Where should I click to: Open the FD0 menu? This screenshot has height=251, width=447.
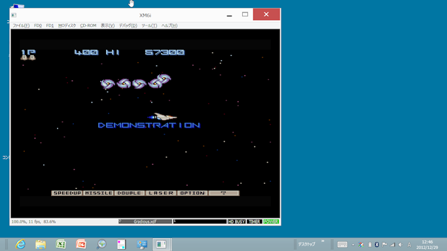(x=38, y=25)
